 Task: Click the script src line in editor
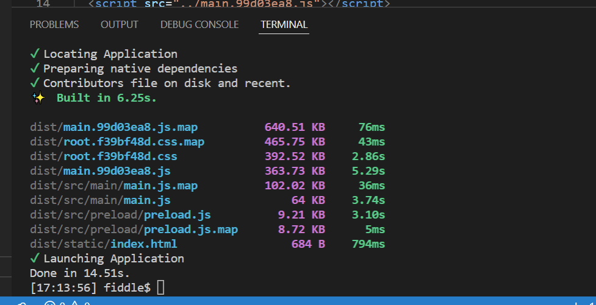coord(240,4)
